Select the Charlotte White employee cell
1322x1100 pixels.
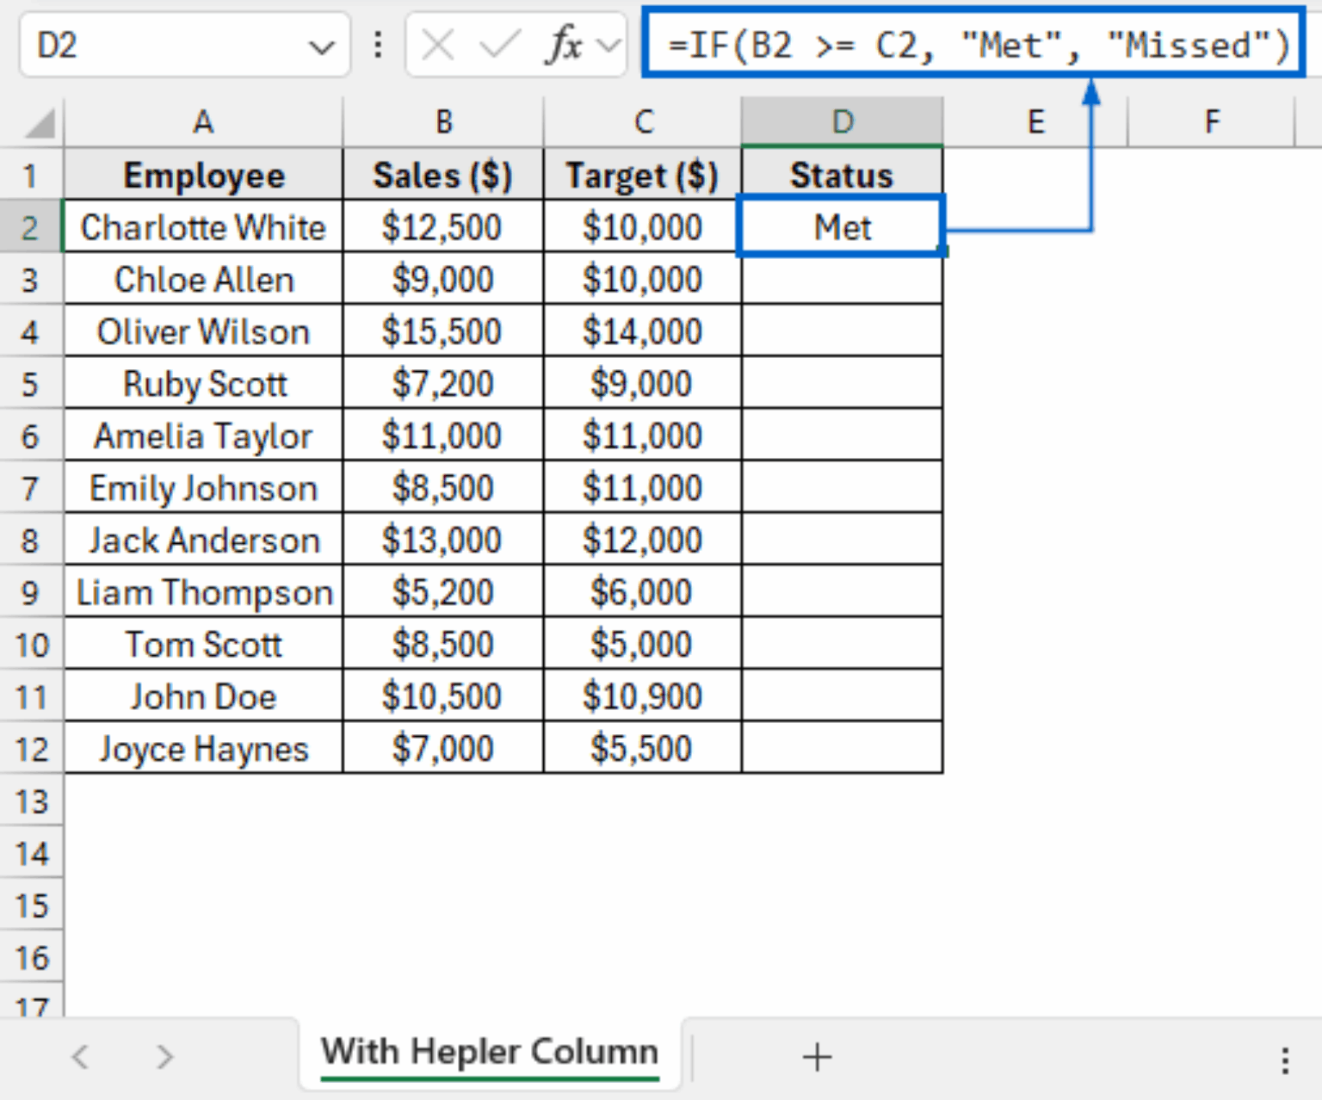coord(203,227)
